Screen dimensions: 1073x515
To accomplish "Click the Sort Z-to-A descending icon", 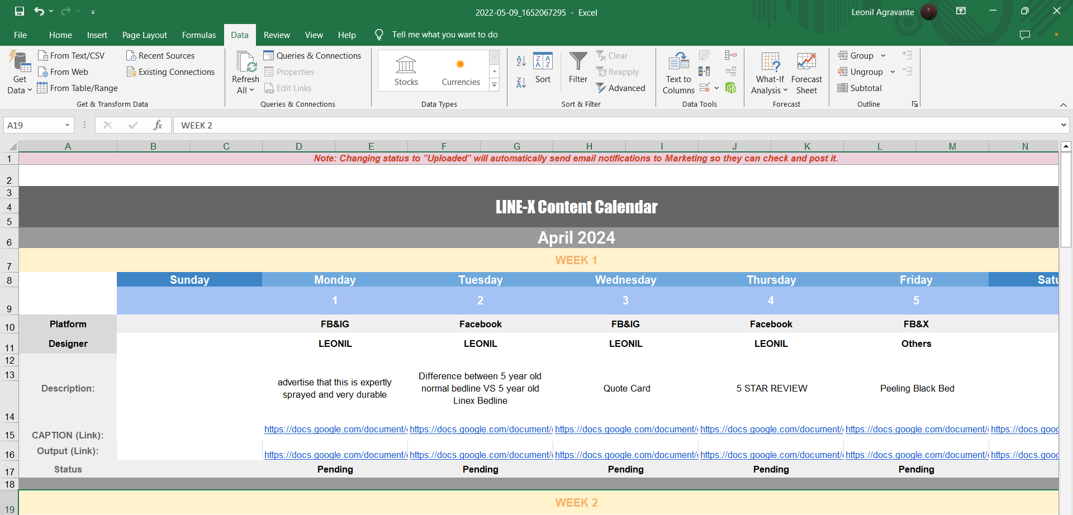I will [x=521, y=83].
